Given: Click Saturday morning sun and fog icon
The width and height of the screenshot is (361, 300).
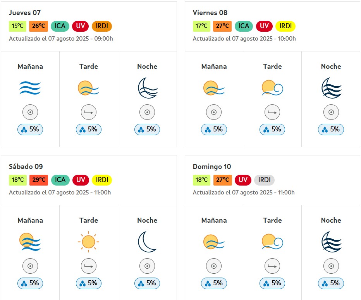Looking at the screenshot, I should (30, 242).
